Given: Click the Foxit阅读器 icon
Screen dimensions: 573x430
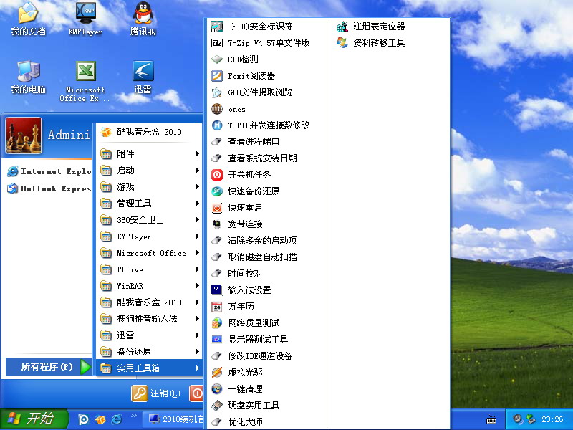Looking at the screenshot, I should click(217, 76).
